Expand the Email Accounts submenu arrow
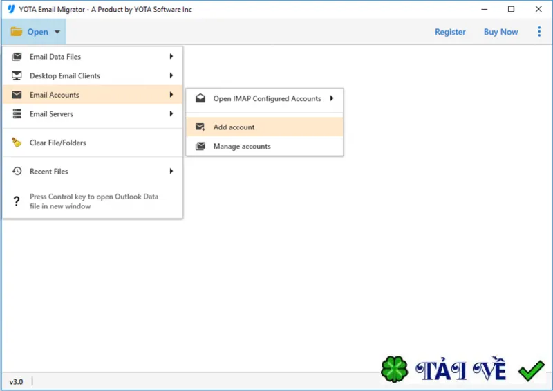The height and width of the screenshot is (391, 553). coord(171,95)
